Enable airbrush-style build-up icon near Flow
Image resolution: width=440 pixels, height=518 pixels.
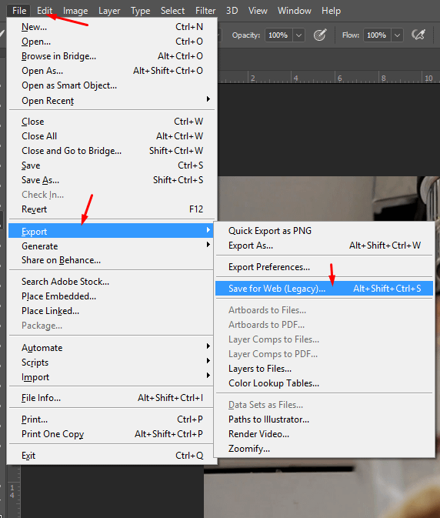pos(418,35)
